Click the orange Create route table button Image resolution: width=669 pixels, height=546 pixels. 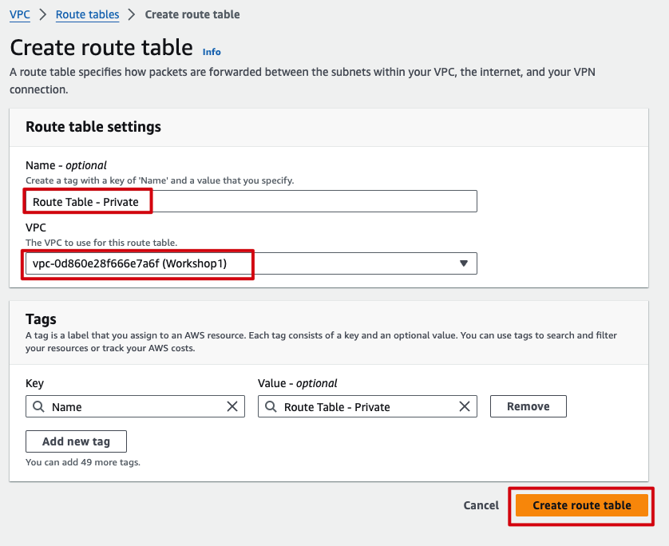(x=581, y=505)
